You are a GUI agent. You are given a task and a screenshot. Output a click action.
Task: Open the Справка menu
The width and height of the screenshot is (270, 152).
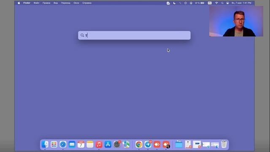coord(87,3)
